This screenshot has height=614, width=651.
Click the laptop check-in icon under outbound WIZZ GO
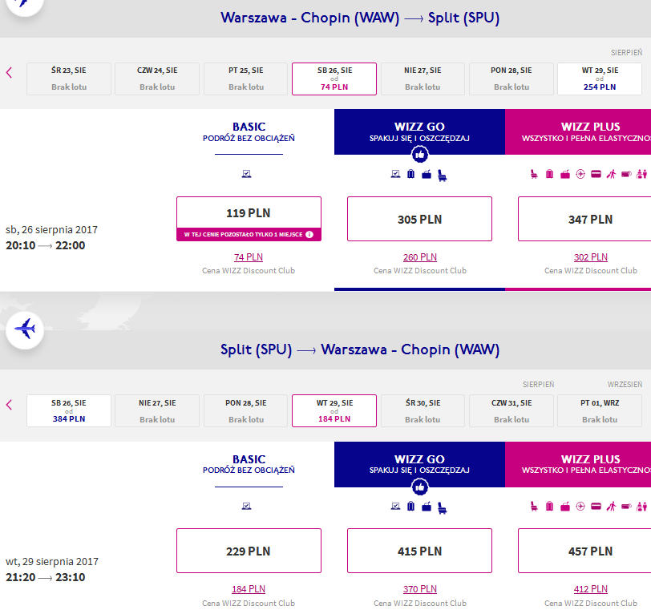[x=396, y=174]
